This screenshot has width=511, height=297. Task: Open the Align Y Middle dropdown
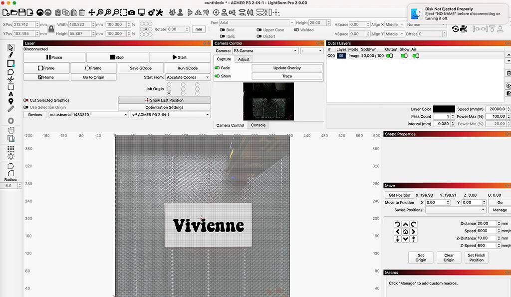(x=395, y=33)
